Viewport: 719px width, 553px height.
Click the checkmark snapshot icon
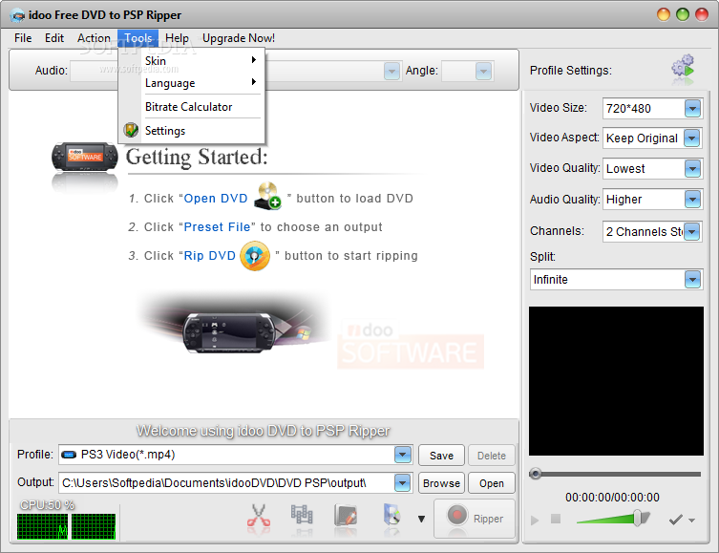click(x=675, y=520)
